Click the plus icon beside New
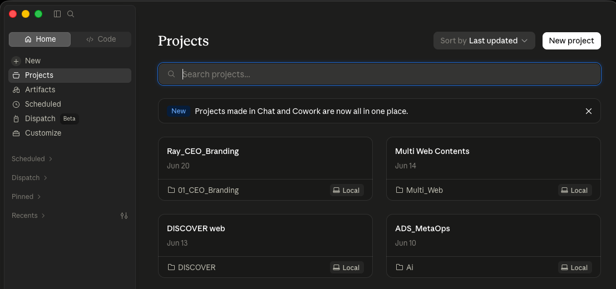 (x=16, y=61)
